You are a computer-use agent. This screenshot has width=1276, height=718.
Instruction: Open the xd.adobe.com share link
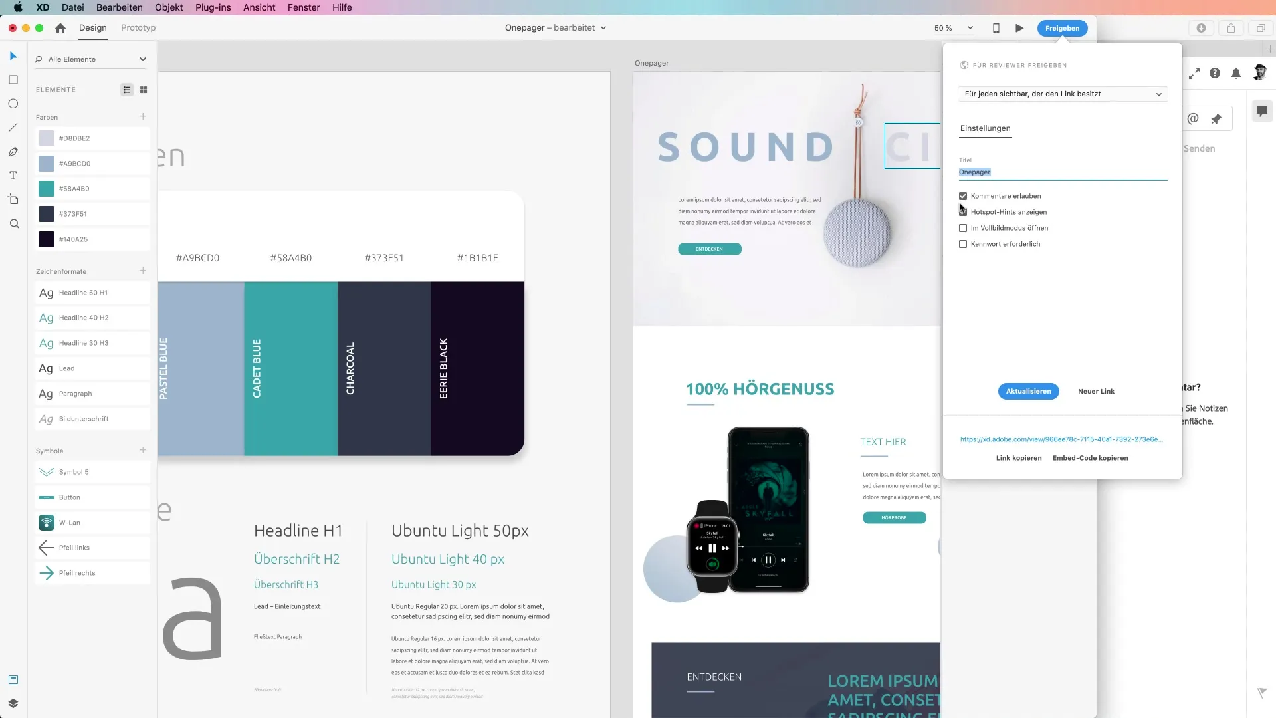pyautogui.click(x=1061, y=439)
